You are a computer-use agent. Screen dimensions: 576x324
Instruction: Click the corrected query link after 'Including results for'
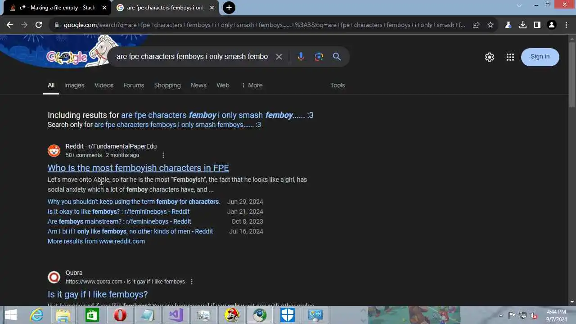pyautogui.click(x=217, y=115)
